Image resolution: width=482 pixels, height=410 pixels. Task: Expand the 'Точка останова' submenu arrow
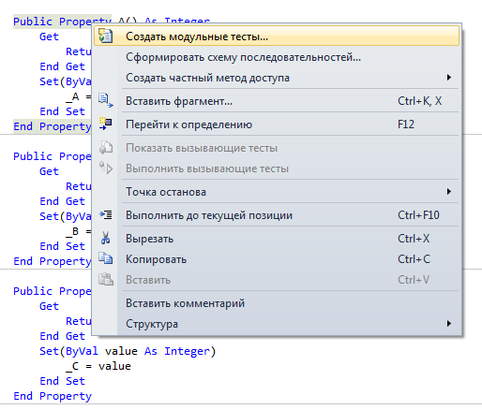[x=449, y=191]
